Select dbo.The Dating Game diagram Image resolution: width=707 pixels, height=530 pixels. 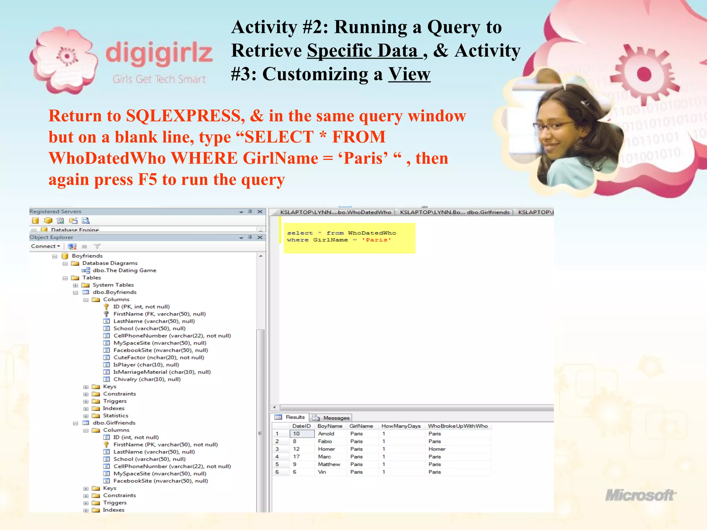[x=124, y=271]
